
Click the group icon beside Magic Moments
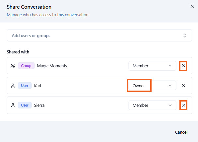13,66
